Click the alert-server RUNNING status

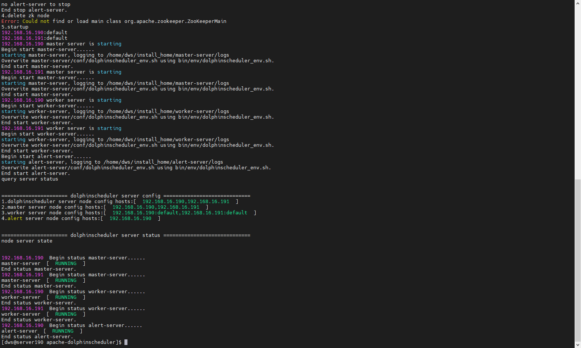63,331
